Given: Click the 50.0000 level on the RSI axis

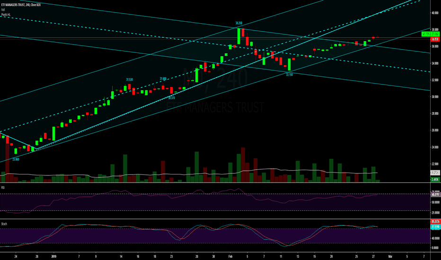Looking at the screenshot, I should pos(435,202).
